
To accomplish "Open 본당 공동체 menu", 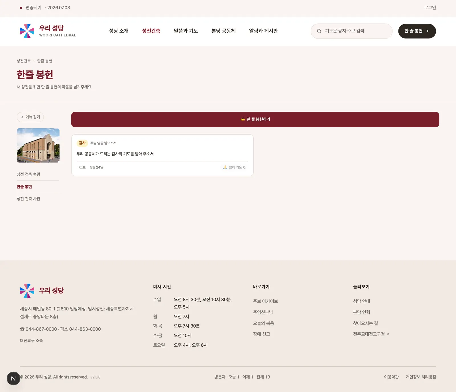I will tap(223, 31).
